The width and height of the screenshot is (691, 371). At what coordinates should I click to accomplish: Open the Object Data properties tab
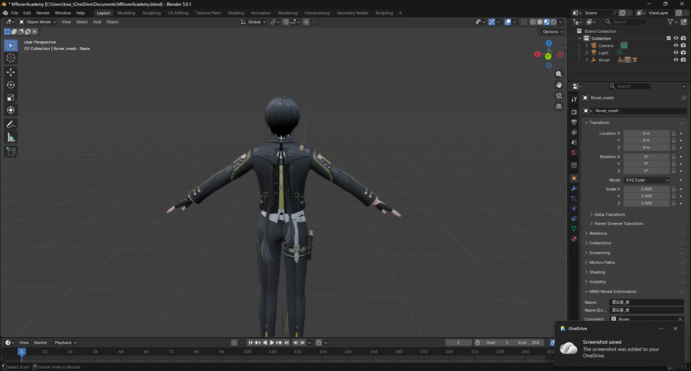[574, 229]
